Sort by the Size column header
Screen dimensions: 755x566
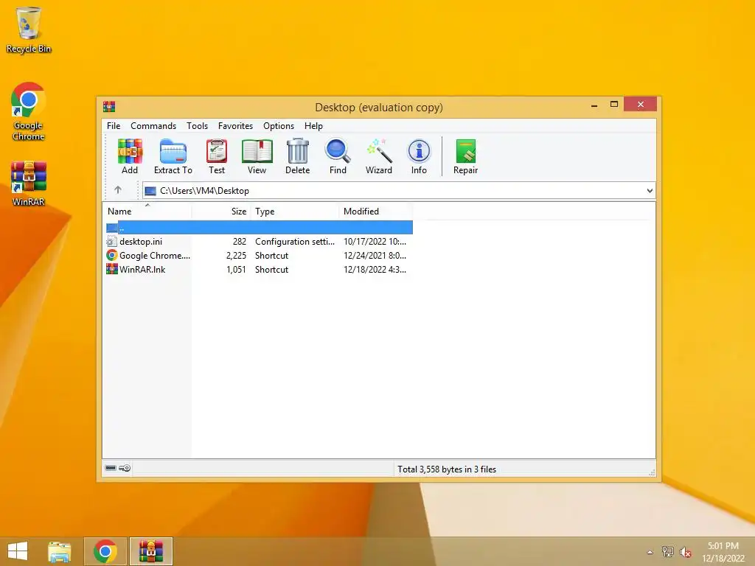pyautogui.click(x=221, y=212)
